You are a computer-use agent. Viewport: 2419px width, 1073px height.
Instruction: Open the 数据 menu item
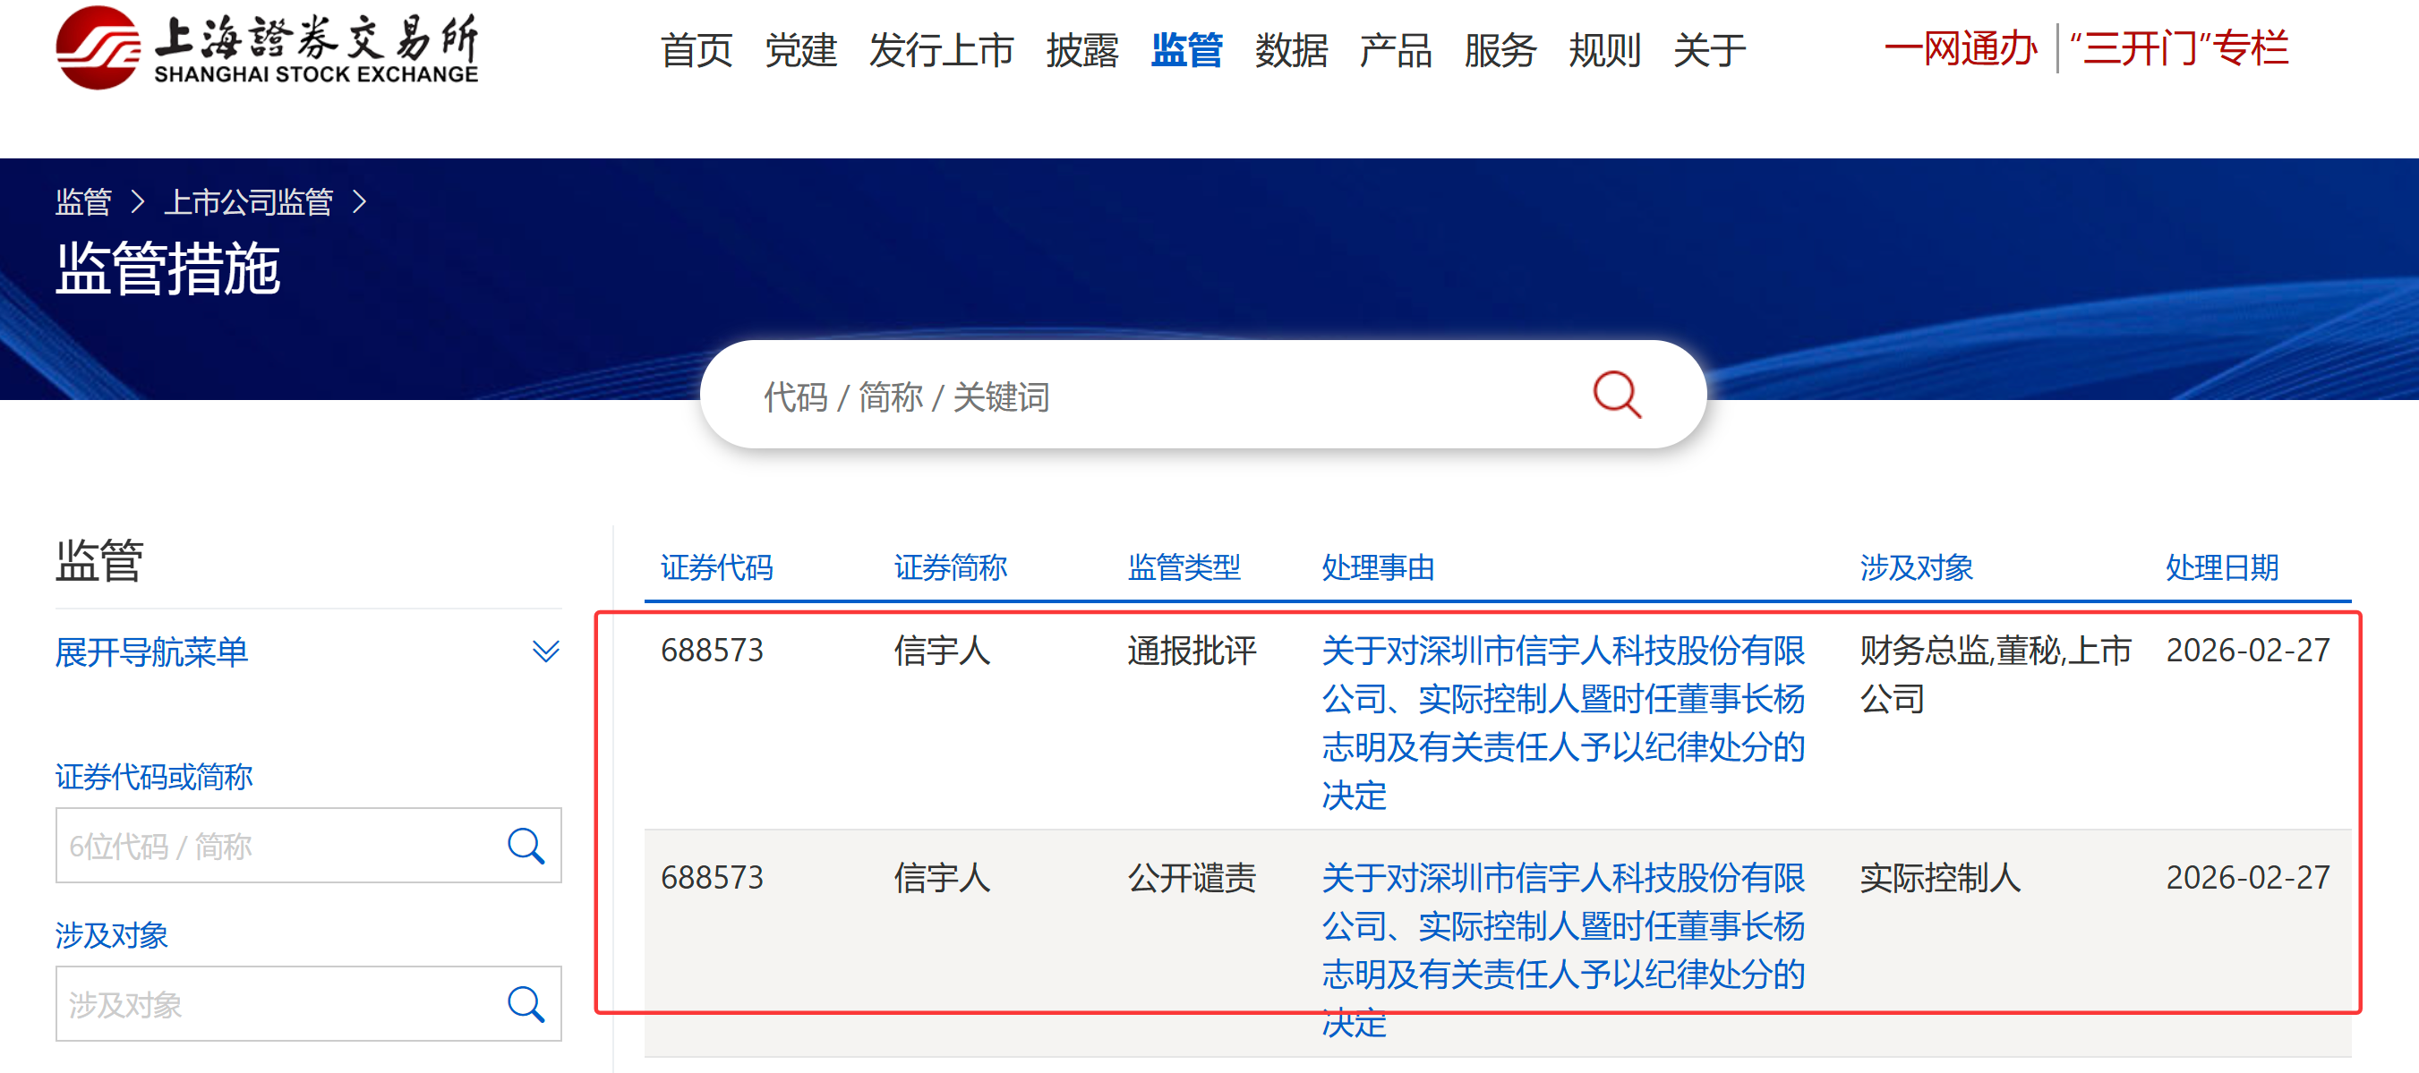click(1291, 50)
